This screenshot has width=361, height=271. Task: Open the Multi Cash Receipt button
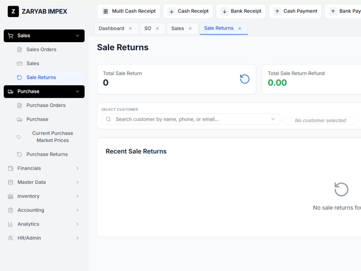(x=129, y=11)
